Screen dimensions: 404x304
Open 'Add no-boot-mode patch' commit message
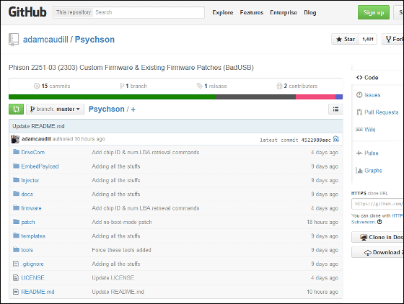pos(122,222)
